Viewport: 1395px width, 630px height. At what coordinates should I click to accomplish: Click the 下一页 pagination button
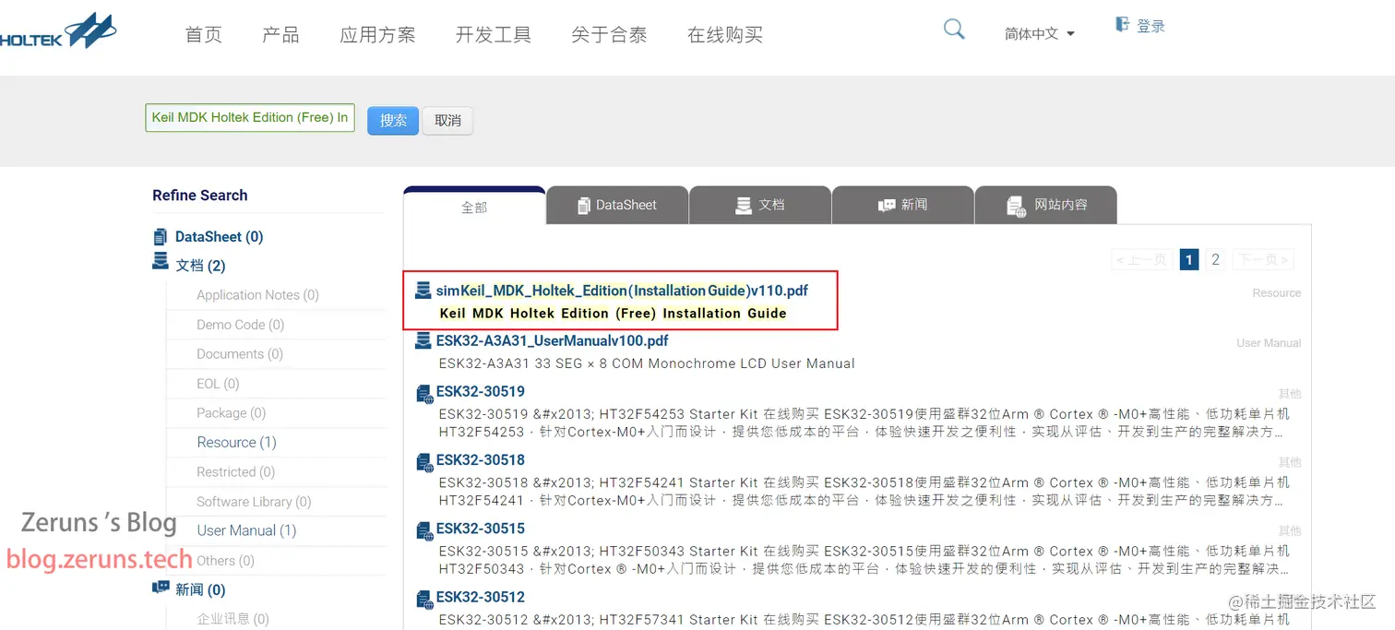coord(1262,259)
